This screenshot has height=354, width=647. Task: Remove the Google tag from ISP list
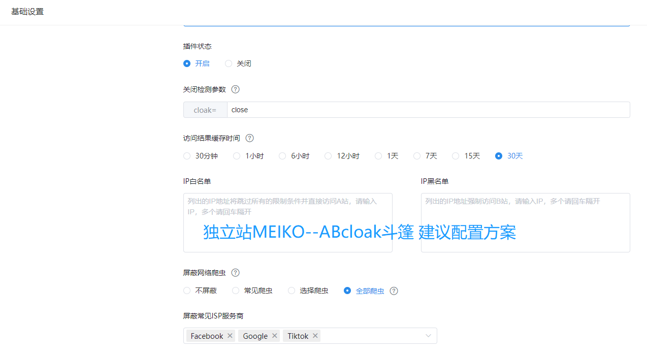[x=275, y=336]
